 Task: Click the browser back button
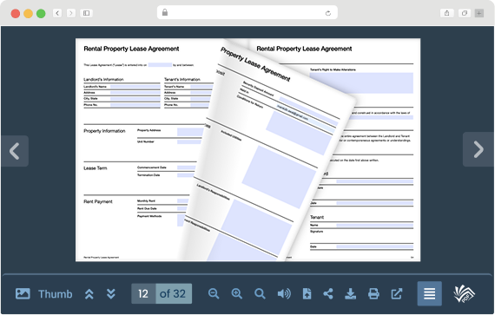click(x=57, y=13)
